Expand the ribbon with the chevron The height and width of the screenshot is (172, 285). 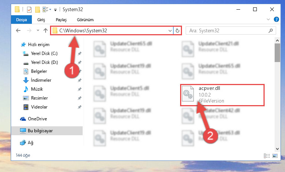pos(268,19)
